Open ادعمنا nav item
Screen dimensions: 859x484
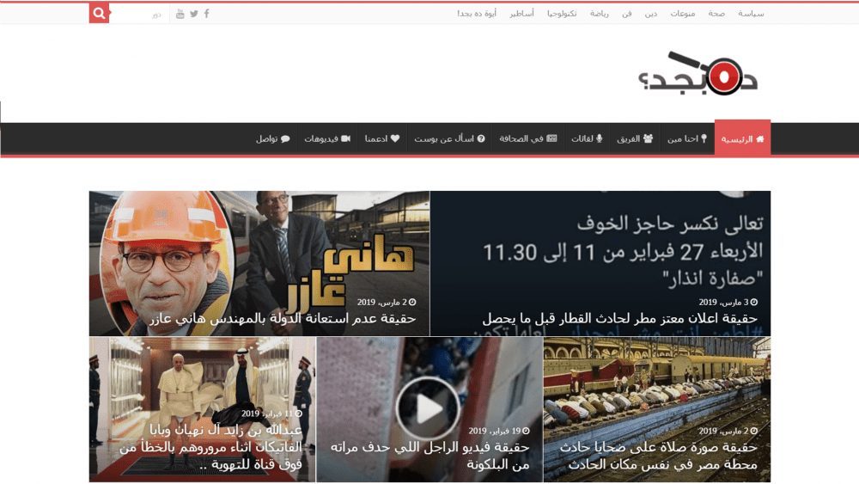click(x=382, y=138)
